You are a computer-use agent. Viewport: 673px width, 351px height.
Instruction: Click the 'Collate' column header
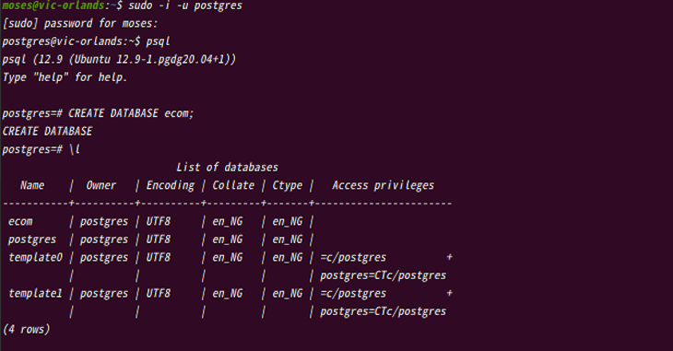click(x=233, y=185)
